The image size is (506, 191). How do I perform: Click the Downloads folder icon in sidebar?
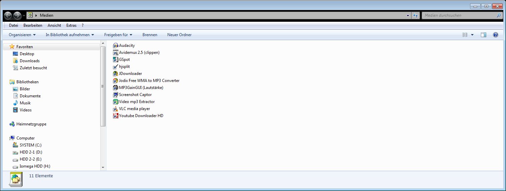click(x=15, y=61)
